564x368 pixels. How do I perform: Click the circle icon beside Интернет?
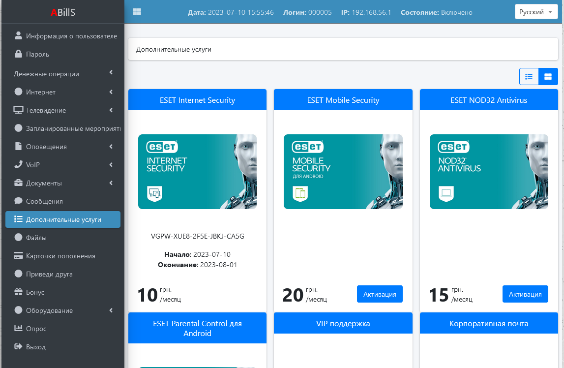click(x=18, y=92)
